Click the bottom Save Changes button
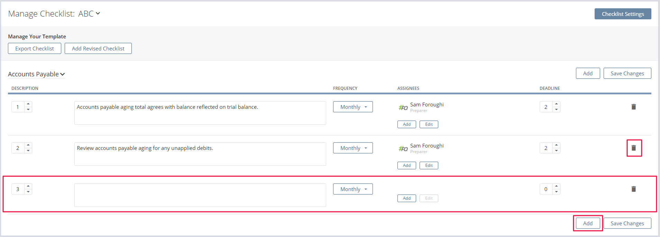The image size is (660, 237). click(627, 223)
